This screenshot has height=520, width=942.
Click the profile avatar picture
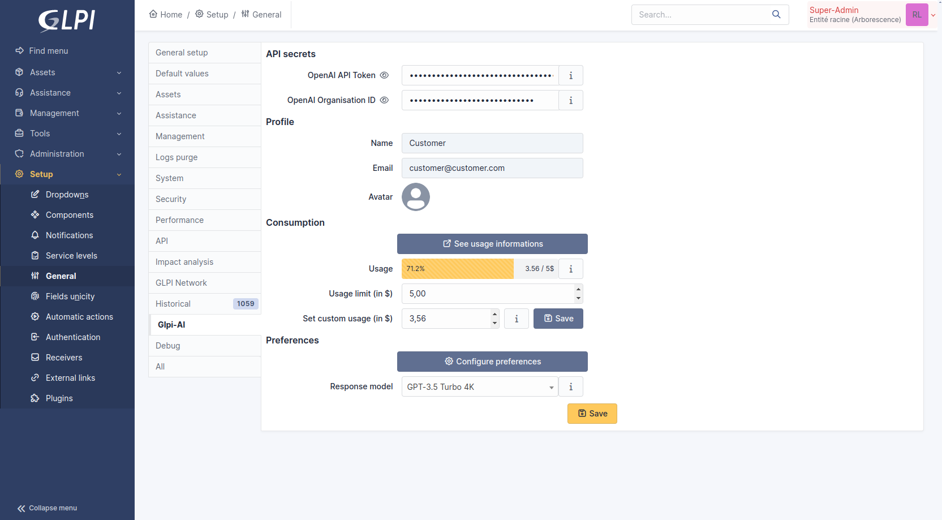(x=416, y=197)
